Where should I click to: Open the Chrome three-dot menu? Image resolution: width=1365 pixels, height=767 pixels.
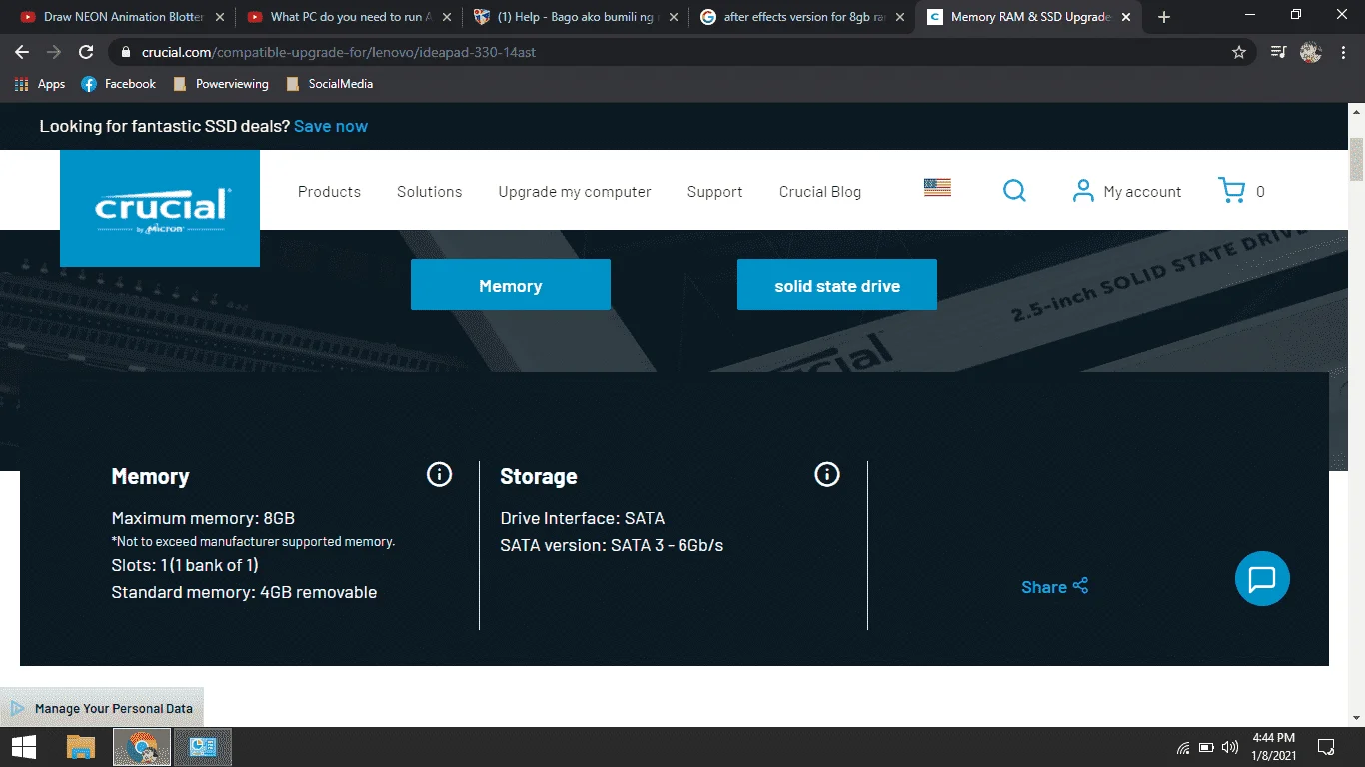coord(1344,52)
